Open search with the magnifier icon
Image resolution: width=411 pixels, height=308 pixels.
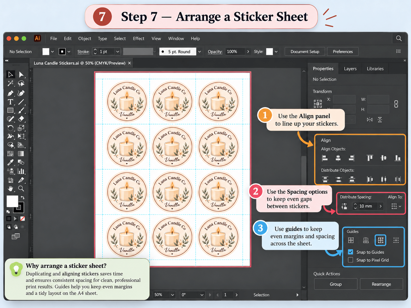pos(399,38)
